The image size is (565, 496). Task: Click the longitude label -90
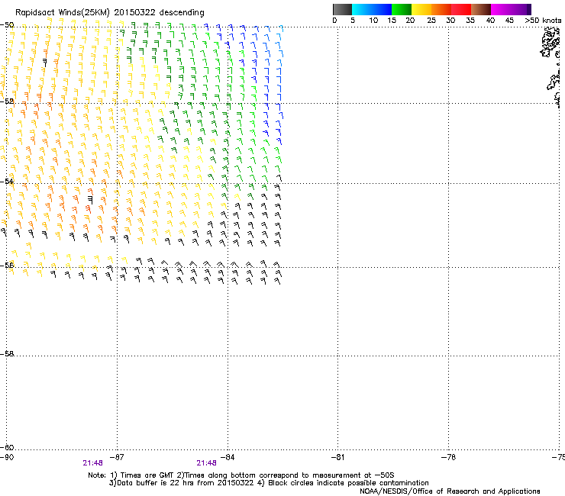(7, 457)
